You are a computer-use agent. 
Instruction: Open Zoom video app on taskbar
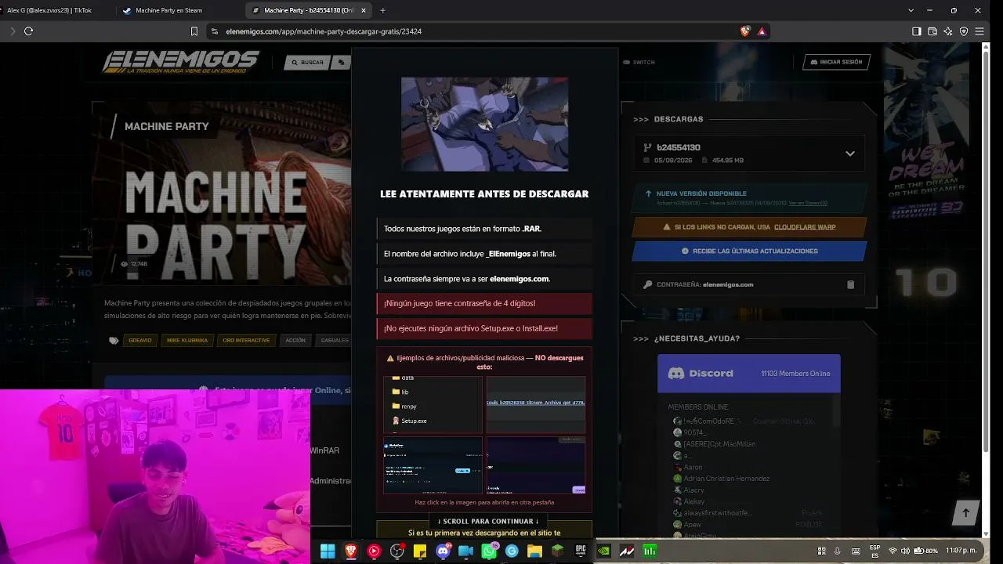[x=465, y=551]
